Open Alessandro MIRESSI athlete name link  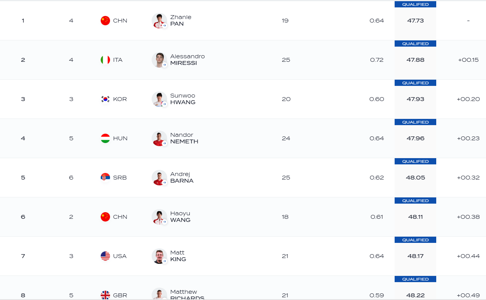pyautogui.click(x=187, y=60)
